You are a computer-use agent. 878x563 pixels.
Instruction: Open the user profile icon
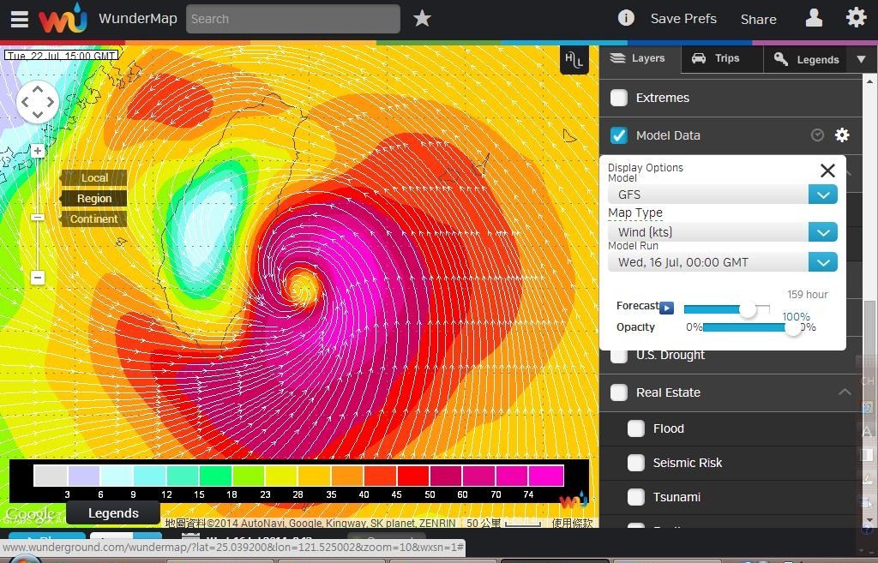(x=813, y=18)
